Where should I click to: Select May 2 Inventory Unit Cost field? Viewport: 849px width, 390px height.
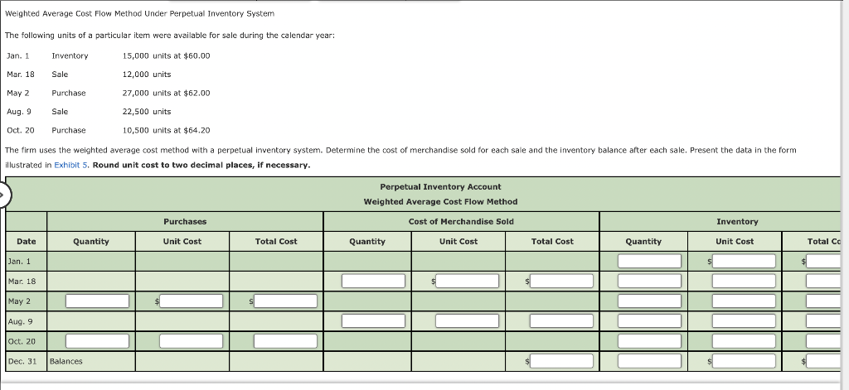(744, 301)
